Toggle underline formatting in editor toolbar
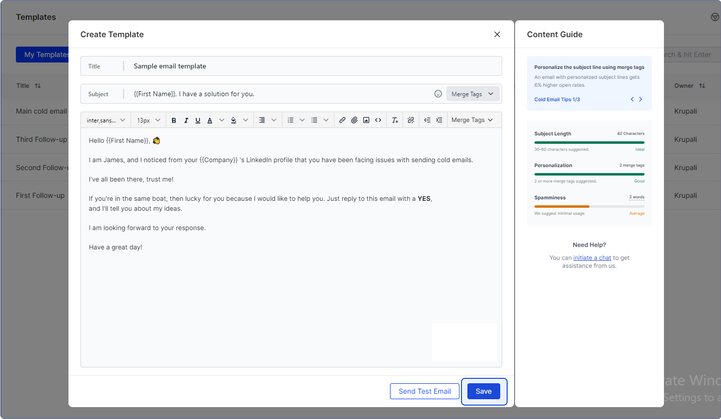Viewport: 721px width, 419px height. (198, 120)
